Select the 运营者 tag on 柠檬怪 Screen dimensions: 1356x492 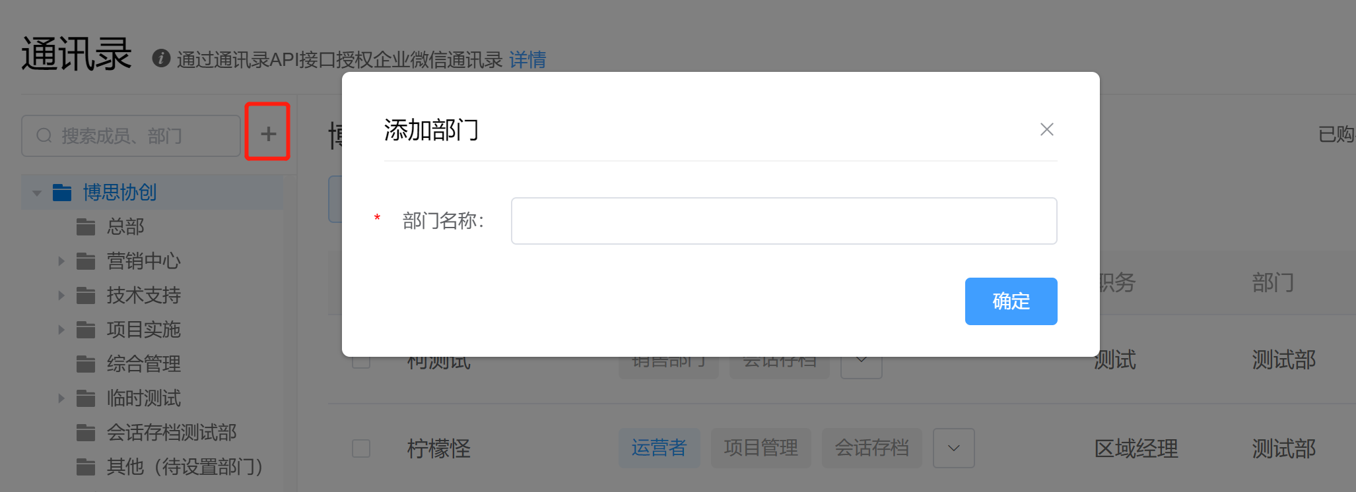659,448
